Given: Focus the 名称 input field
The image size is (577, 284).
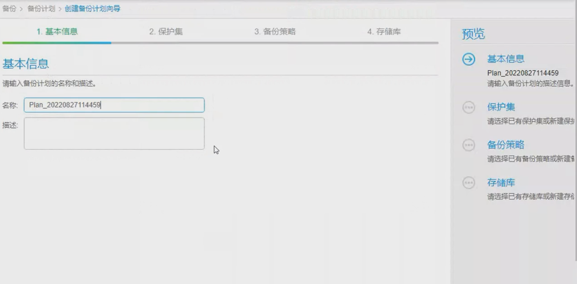Looking at the screenshot, I should point(114,105).
